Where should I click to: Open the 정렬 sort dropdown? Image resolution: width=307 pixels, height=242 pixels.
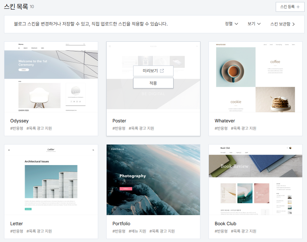tap(231, 24)
